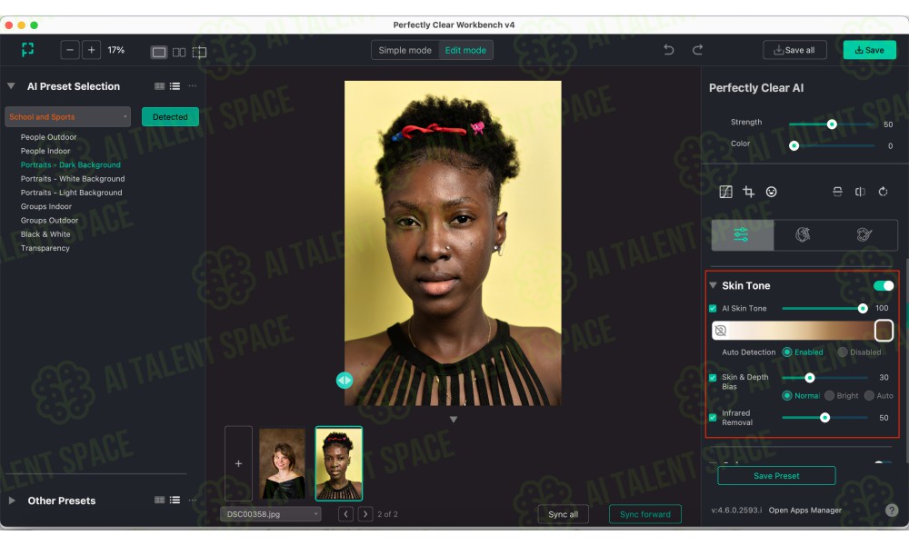Uncheck the Infrared Removal checkbox
Image resolution: width=909 pixels, height=545 pixels.
tap(713, 417)
